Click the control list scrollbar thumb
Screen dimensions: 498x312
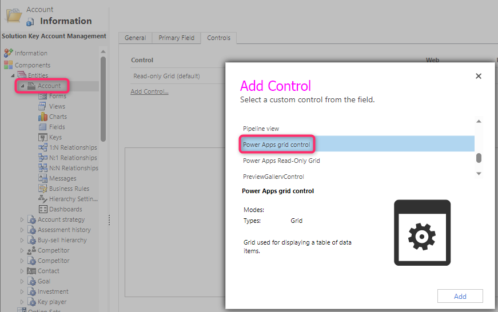[x=479, y=158]
